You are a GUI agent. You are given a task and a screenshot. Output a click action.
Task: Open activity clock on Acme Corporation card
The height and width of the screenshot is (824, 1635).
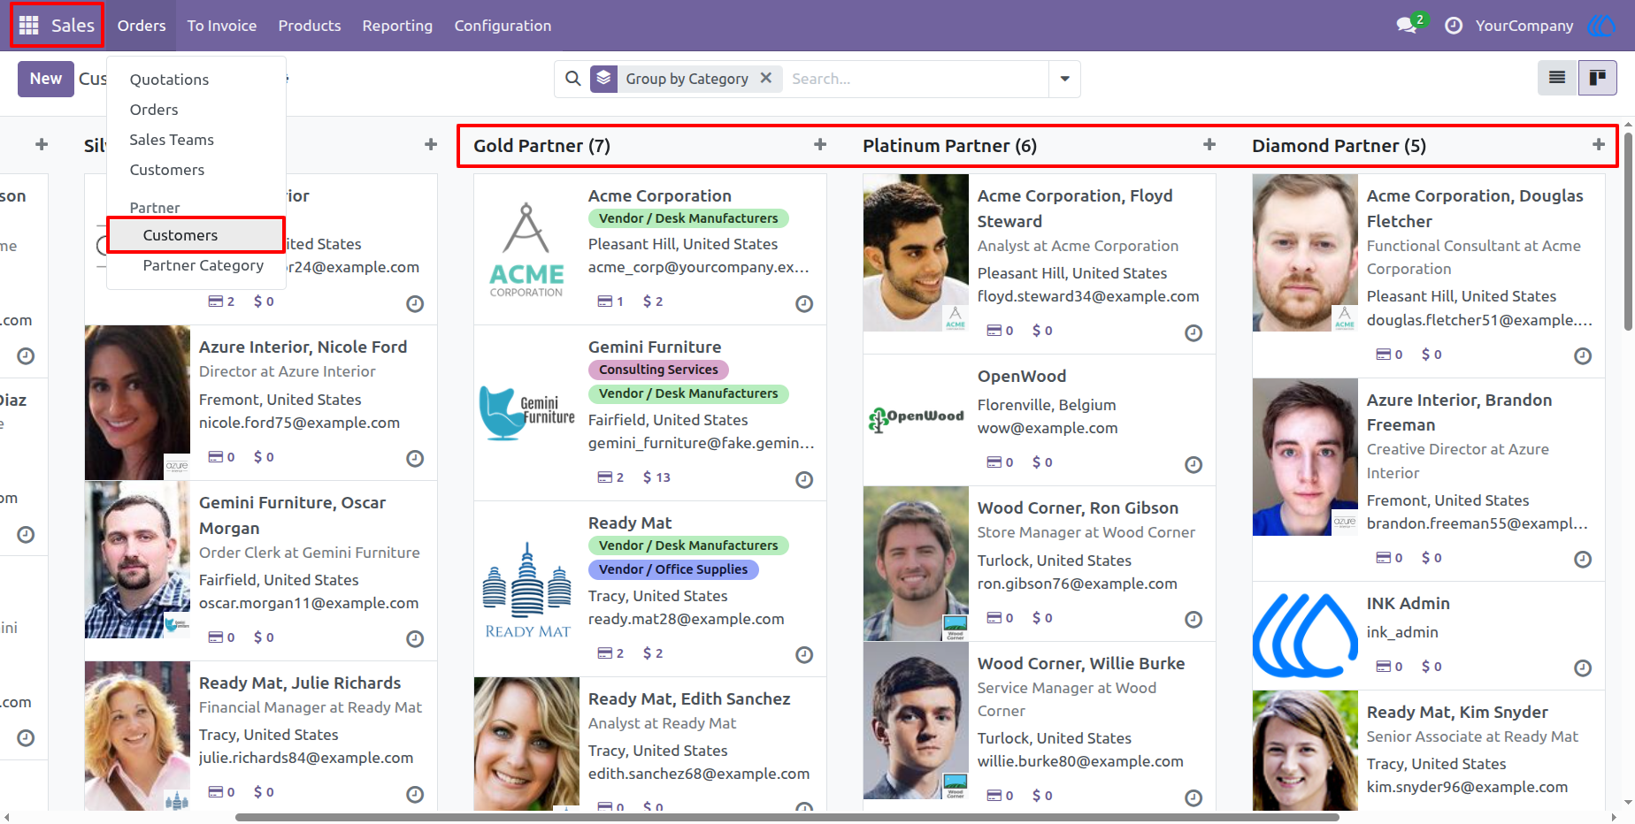(x=803, y=303)
